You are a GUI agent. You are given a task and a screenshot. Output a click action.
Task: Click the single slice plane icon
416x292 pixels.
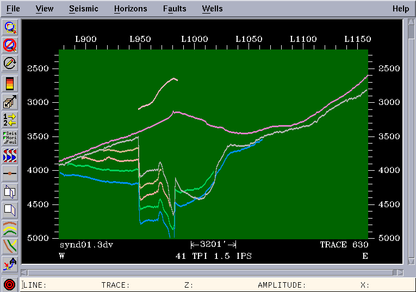pyautogui.click(x=10, y=209)
